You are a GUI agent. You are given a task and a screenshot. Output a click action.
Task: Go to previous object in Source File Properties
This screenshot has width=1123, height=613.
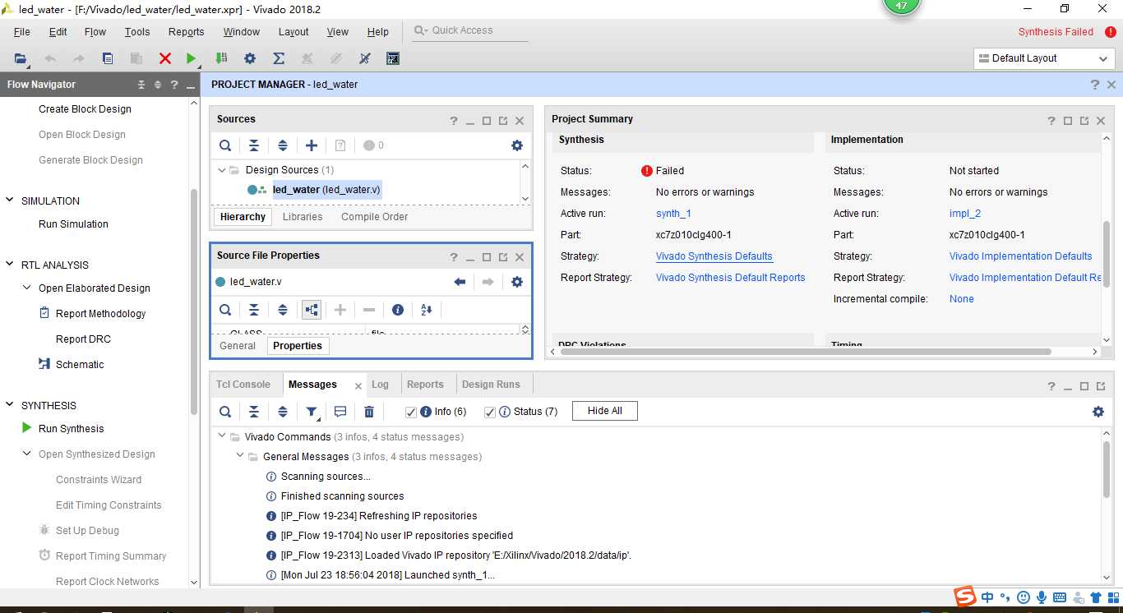(460, 282)
